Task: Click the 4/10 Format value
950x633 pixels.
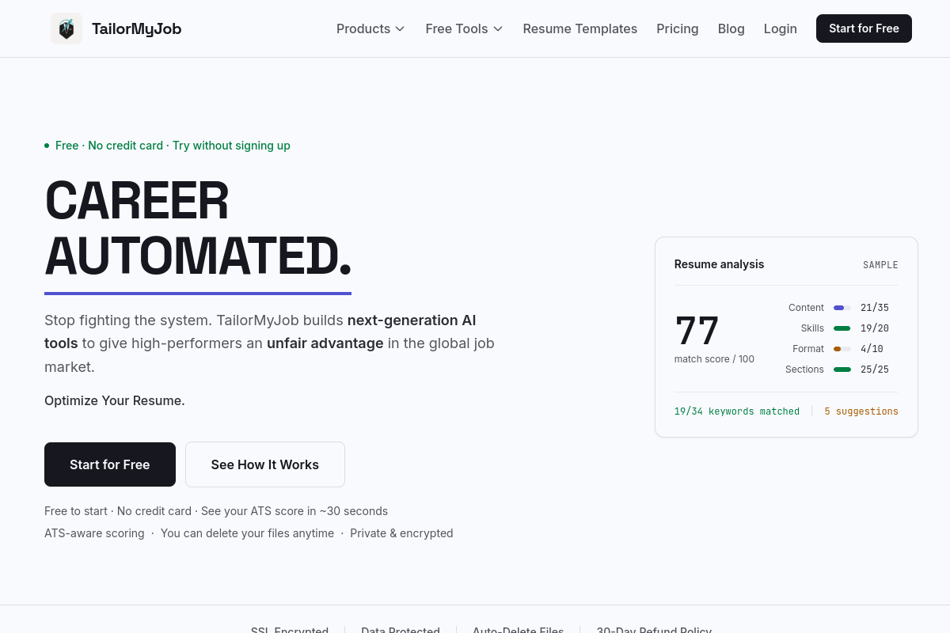Action: coord(872,349)
